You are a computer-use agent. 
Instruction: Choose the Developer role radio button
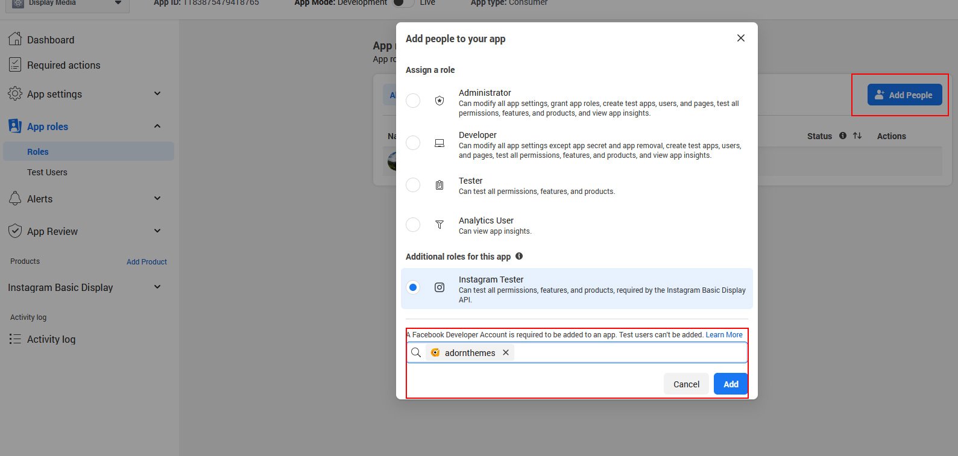tap(413, 143)
